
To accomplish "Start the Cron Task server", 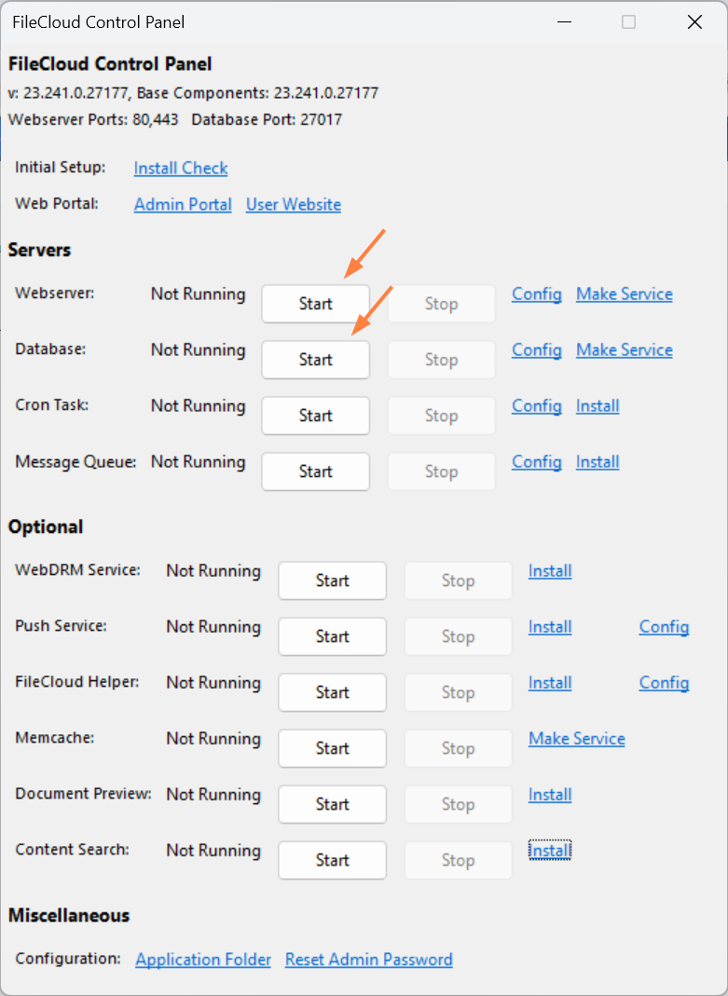I will [x=315, y=416].
